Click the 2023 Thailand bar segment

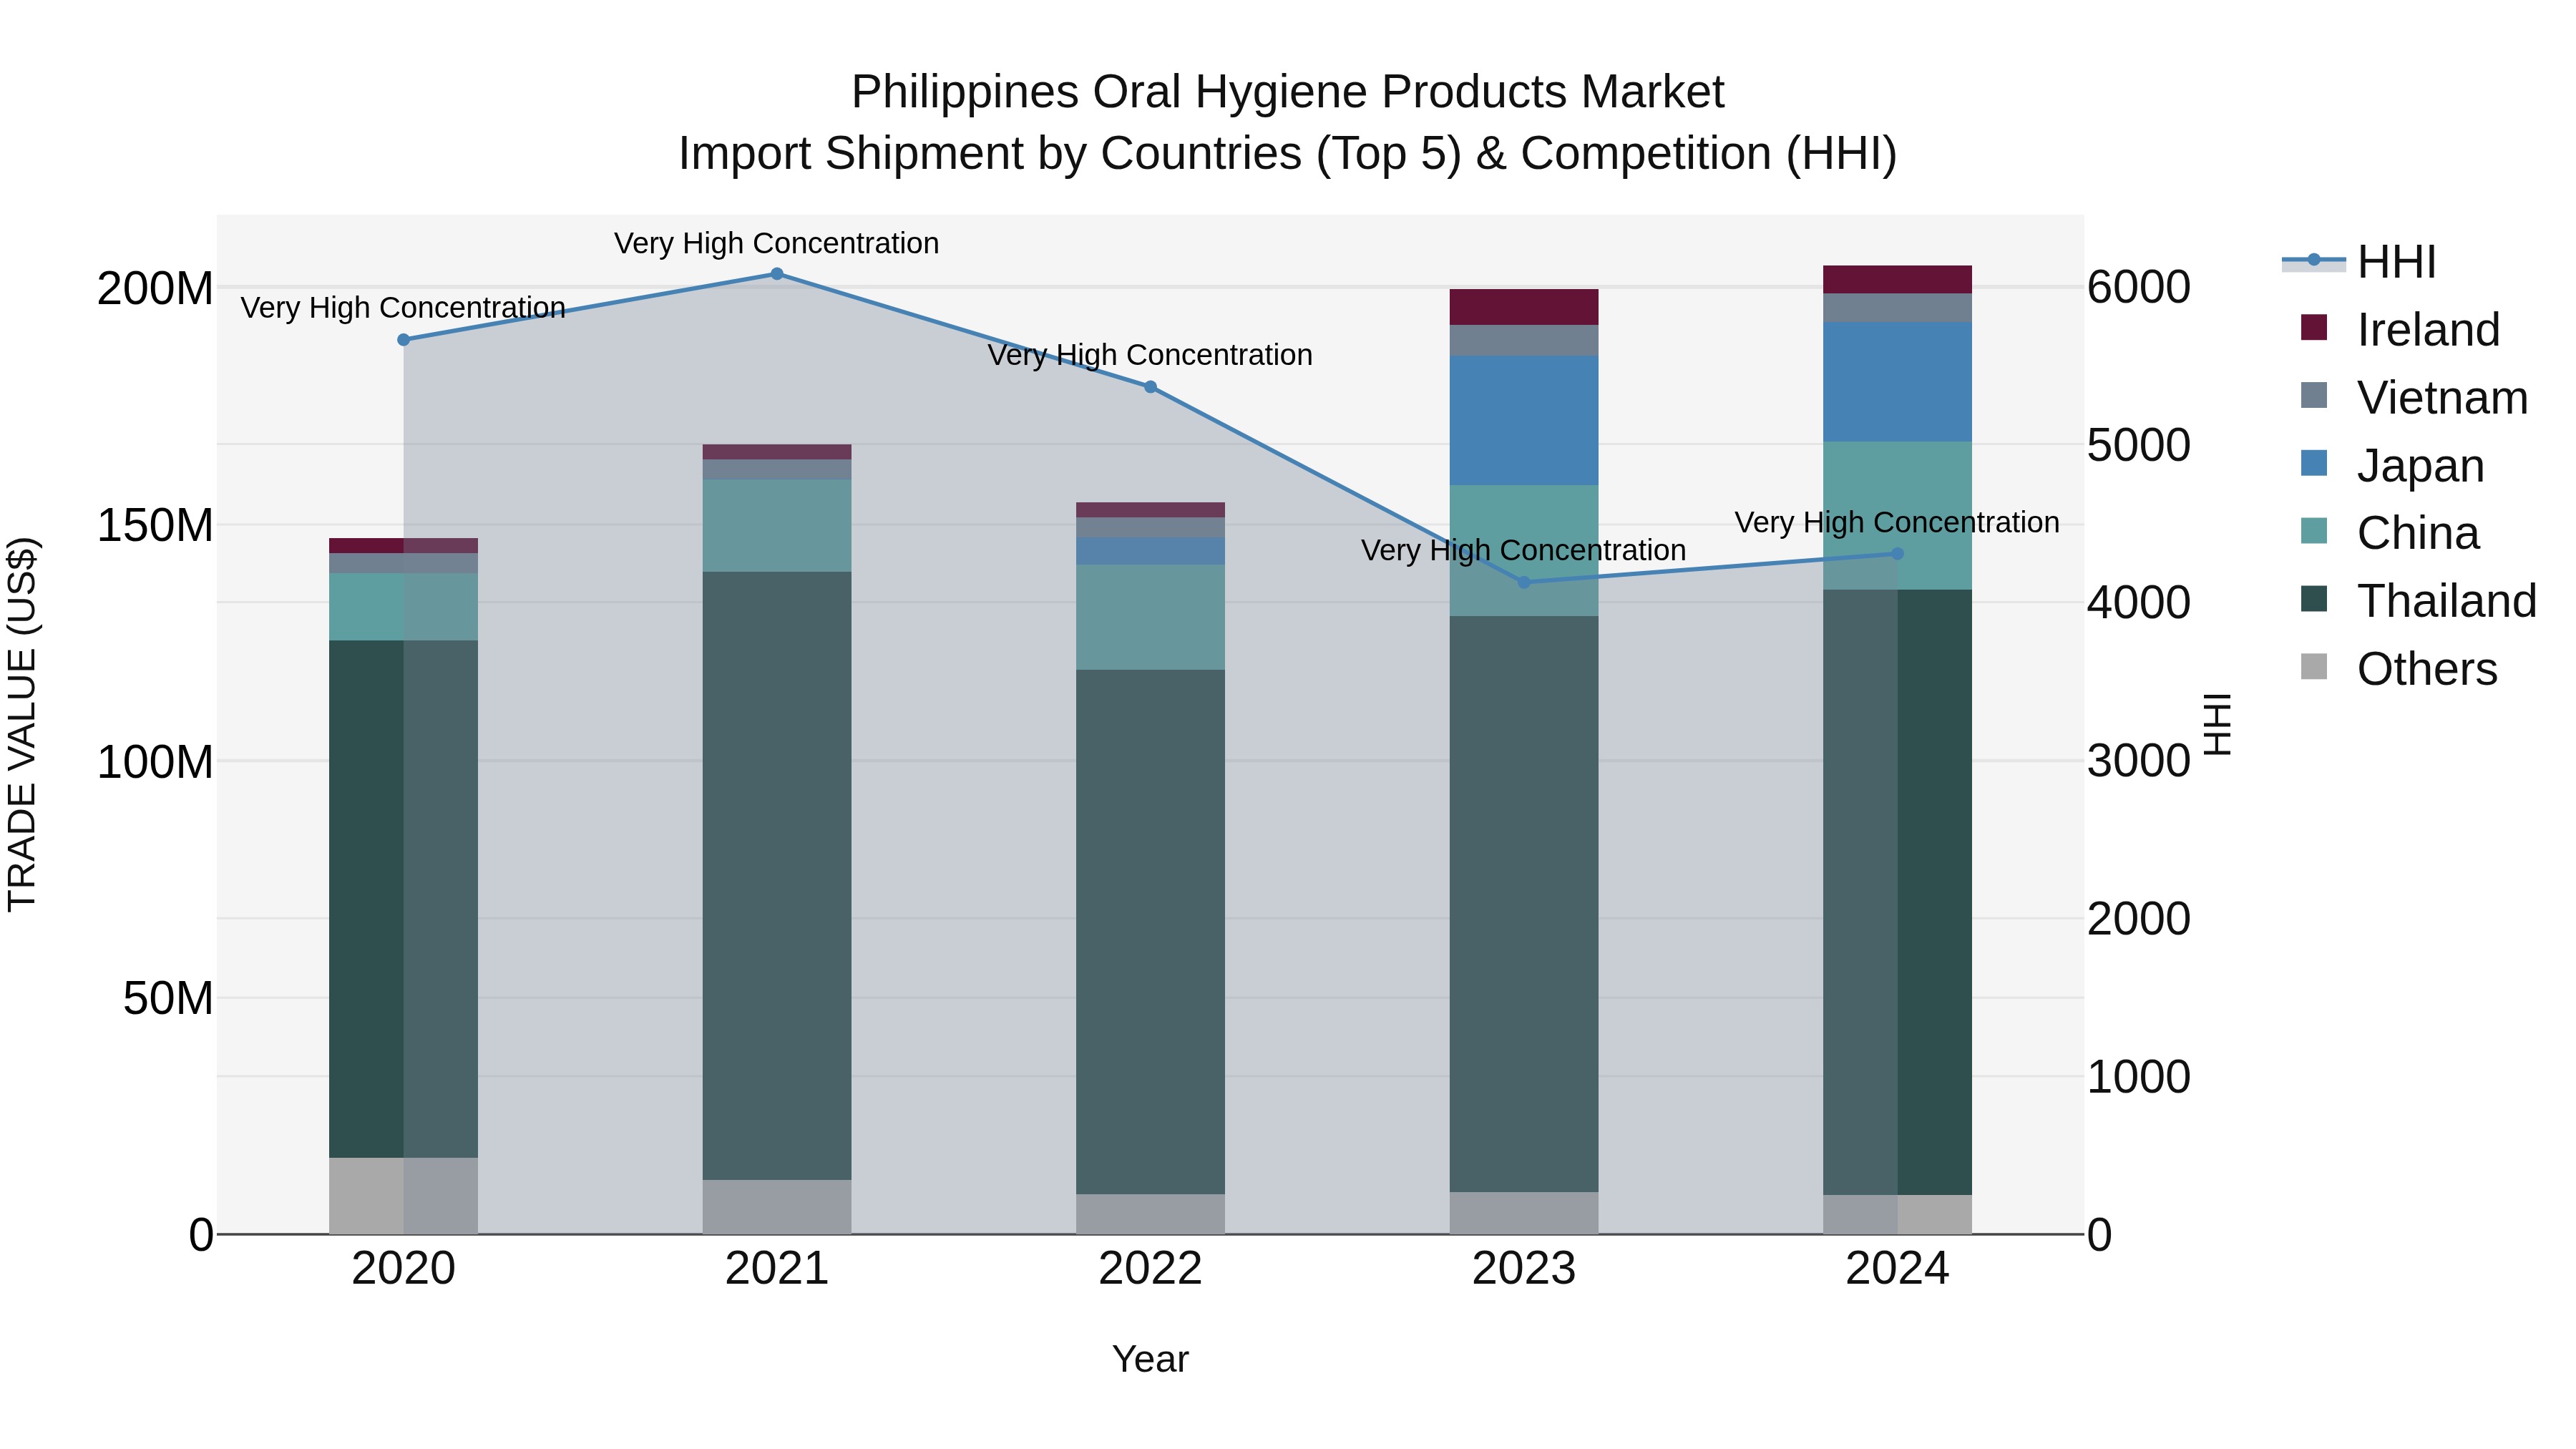pyautogui.click(x=1524, y=904)
